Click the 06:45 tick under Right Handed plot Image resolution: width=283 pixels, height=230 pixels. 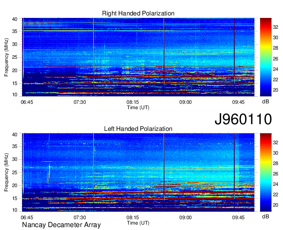pyautogui.click(x=27, y=102)
